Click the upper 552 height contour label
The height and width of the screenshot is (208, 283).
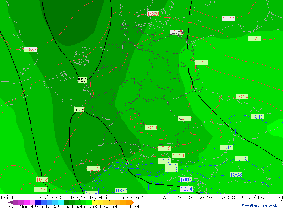82,80
